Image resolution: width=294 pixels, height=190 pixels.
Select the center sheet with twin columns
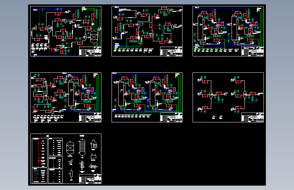pos(147,97)
